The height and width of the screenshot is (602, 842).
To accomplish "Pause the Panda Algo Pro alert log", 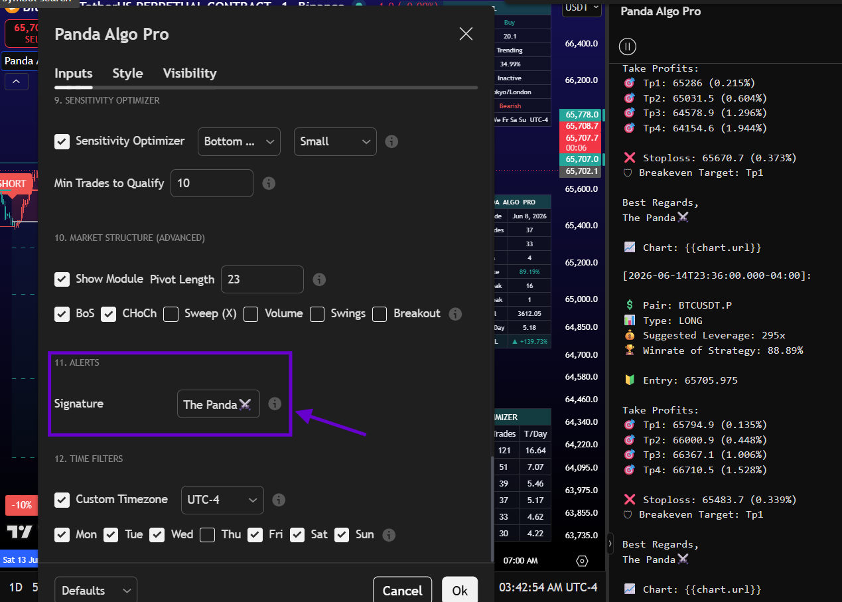I will tap(628, 46).
